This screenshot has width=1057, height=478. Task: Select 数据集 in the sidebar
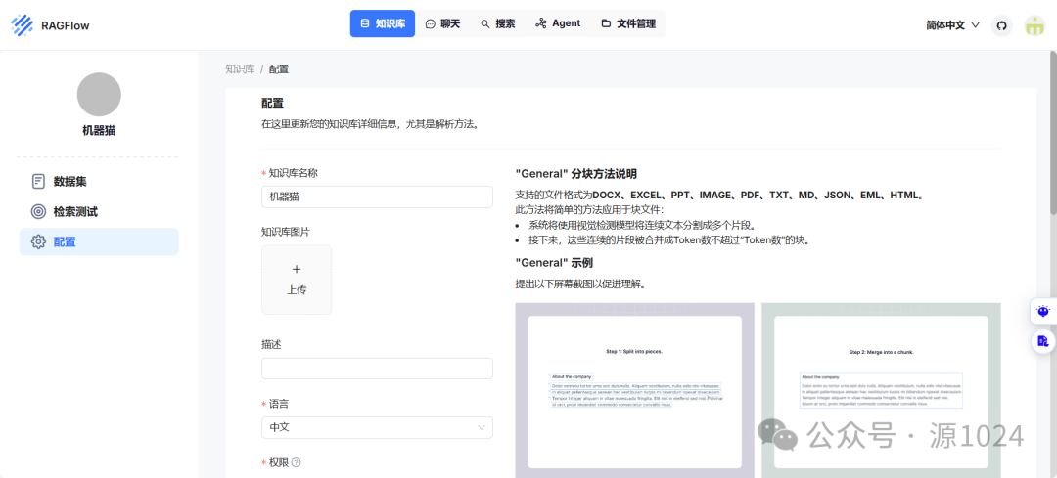(x=99, y=182)
